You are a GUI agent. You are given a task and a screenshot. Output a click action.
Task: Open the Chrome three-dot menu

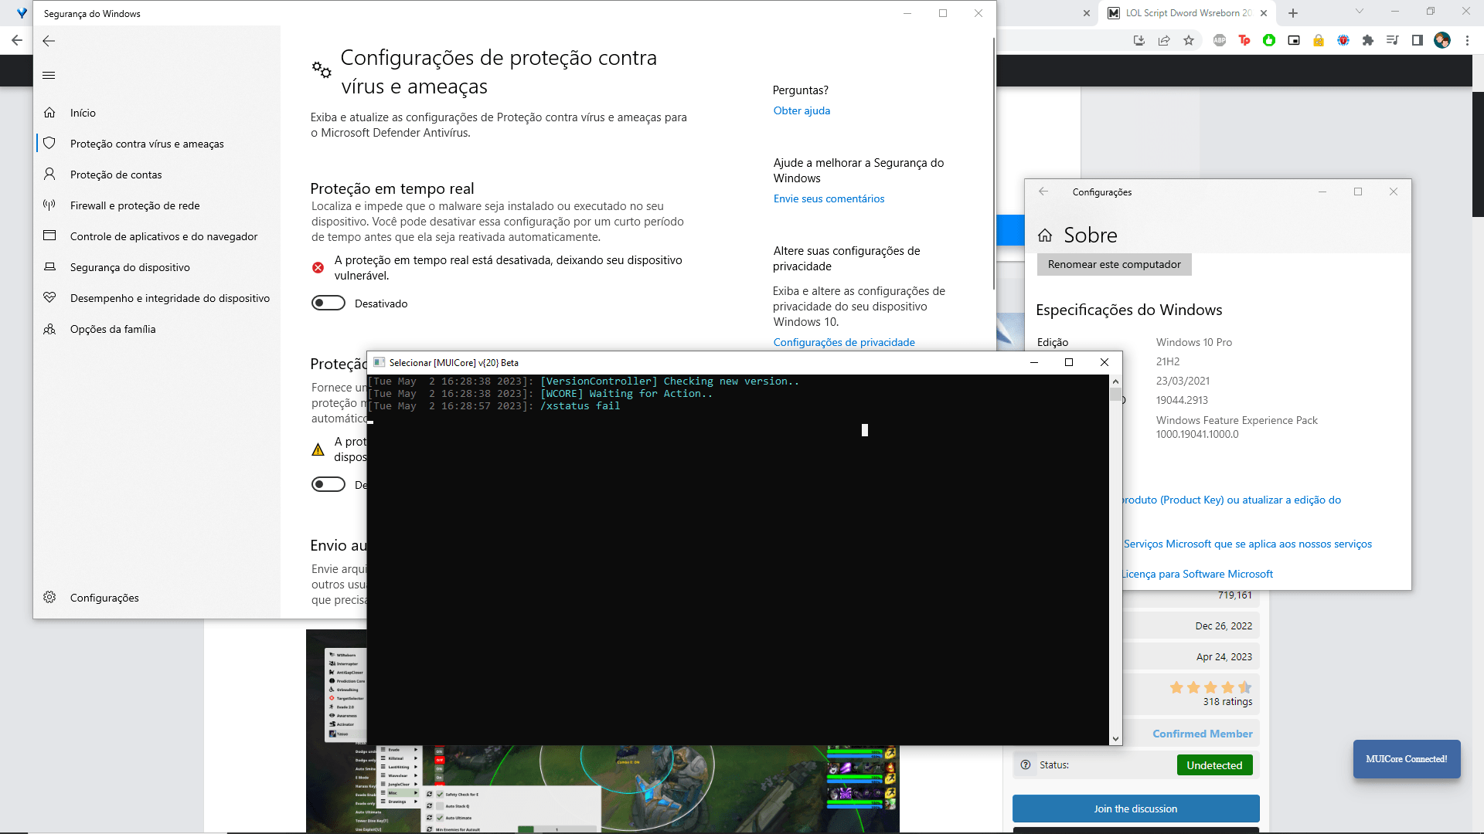[x=1467, y=40]
